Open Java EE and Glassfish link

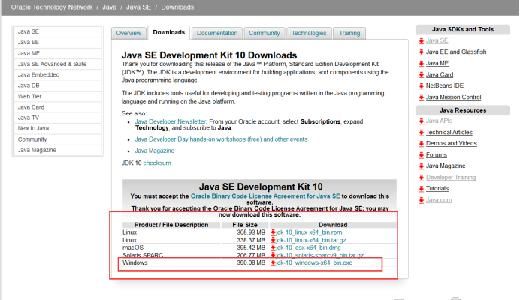[x=456, y=52]
